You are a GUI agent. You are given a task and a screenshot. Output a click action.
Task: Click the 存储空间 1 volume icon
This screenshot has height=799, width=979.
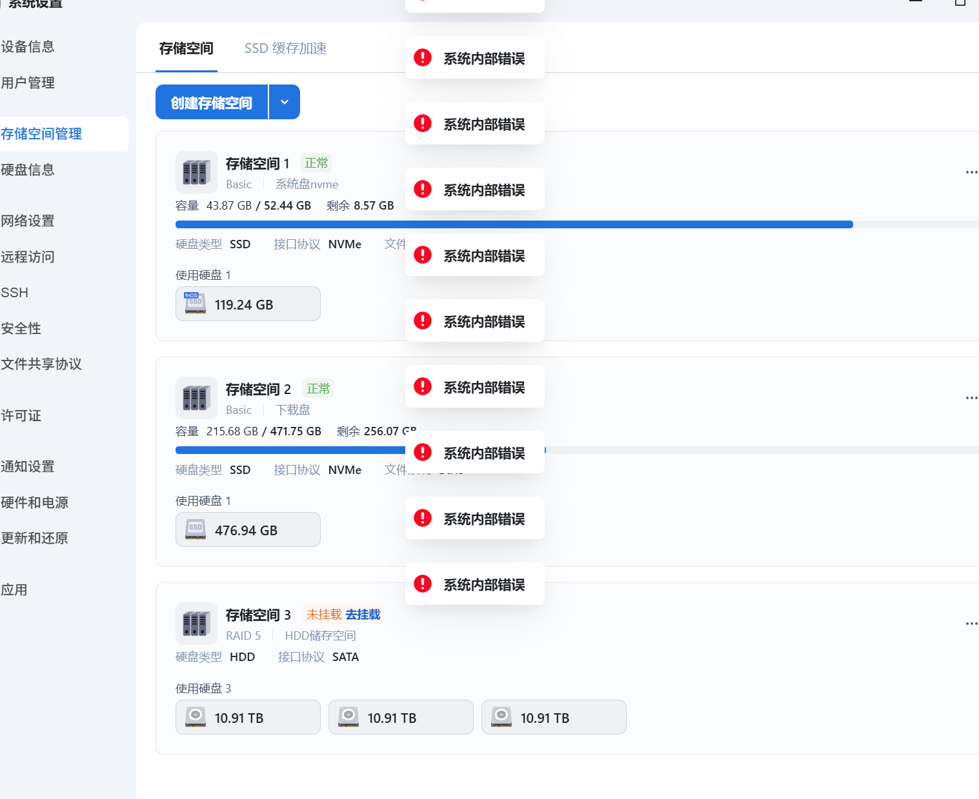(196, 172)
